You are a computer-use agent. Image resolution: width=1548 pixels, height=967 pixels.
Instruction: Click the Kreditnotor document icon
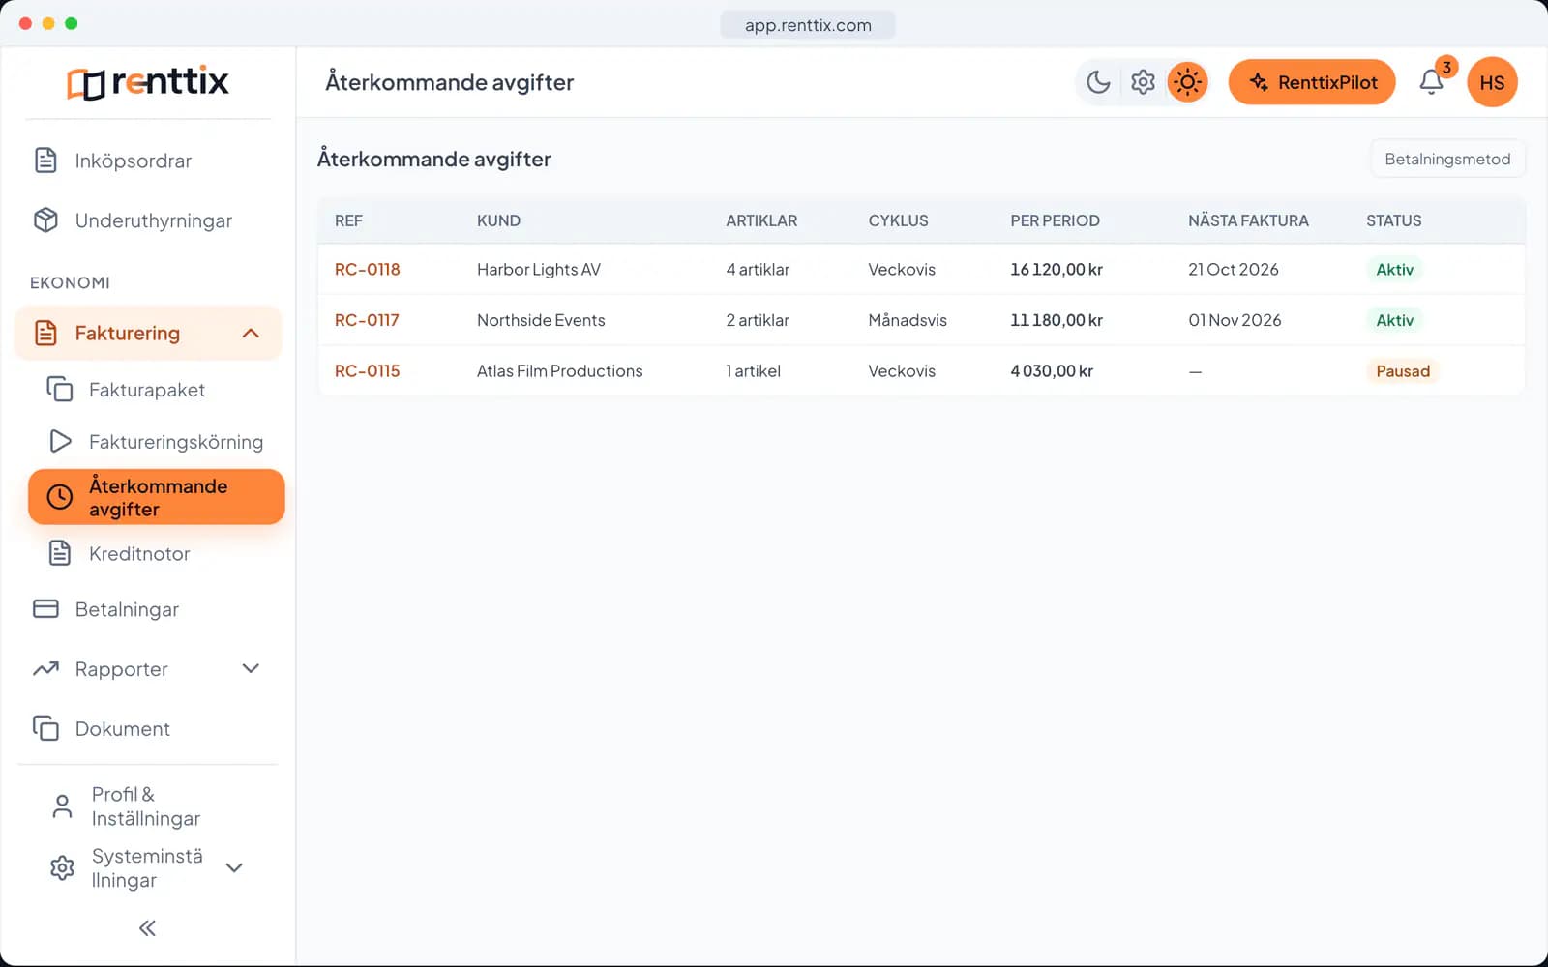pyautogui.click(x=60, y=553)
